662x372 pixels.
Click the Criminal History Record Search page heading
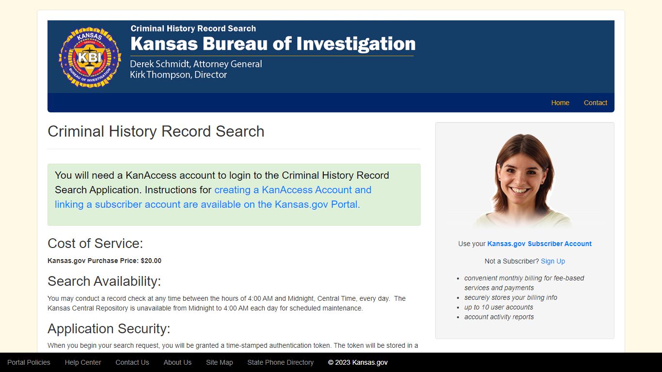(156, 131)
